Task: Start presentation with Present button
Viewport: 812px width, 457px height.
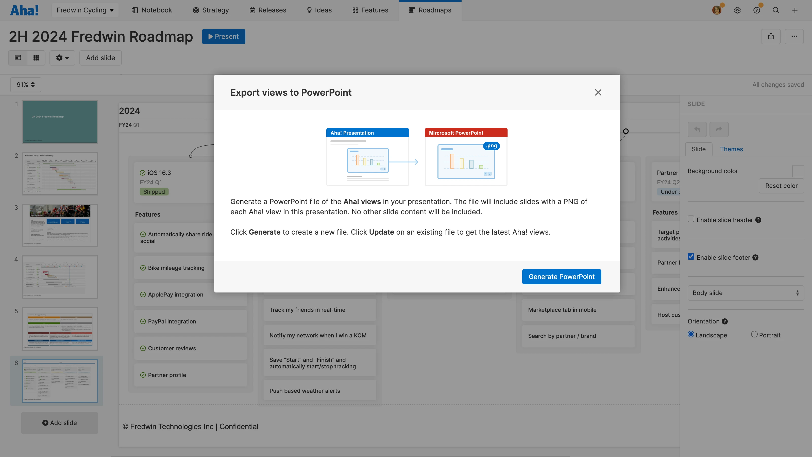Action: click(x=223, y=37)
